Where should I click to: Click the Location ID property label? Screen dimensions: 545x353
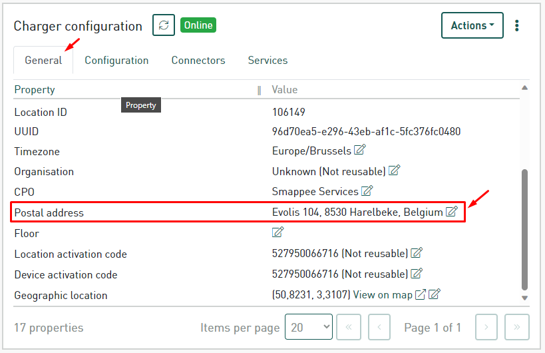[x=41, y=113]
